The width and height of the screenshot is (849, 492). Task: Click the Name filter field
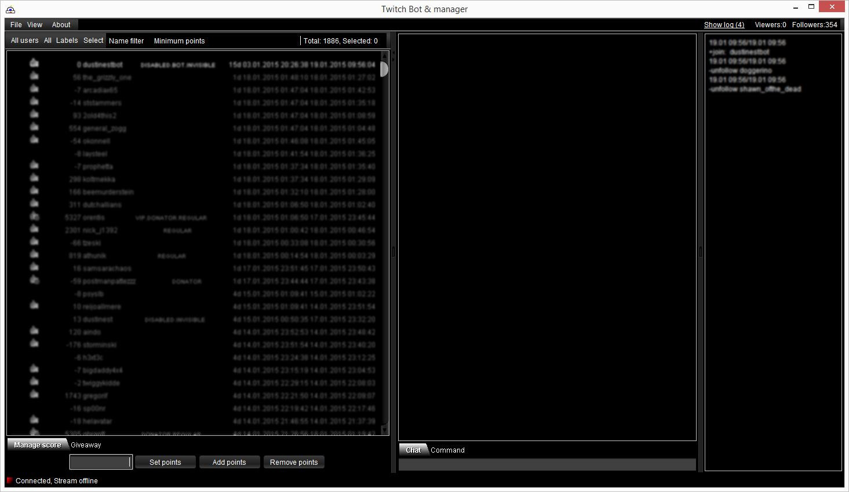[126, 41]
